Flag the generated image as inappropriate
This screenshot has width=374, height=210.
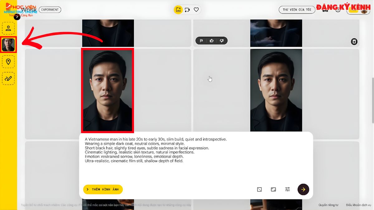pyautogui.click(x=201, y=40)
